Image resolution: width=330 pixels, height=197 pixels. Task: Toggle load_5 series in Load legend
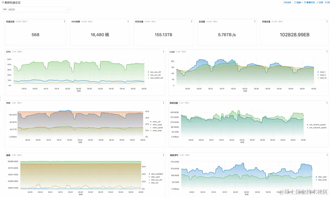pyautogui.click(x=321, y=75)
